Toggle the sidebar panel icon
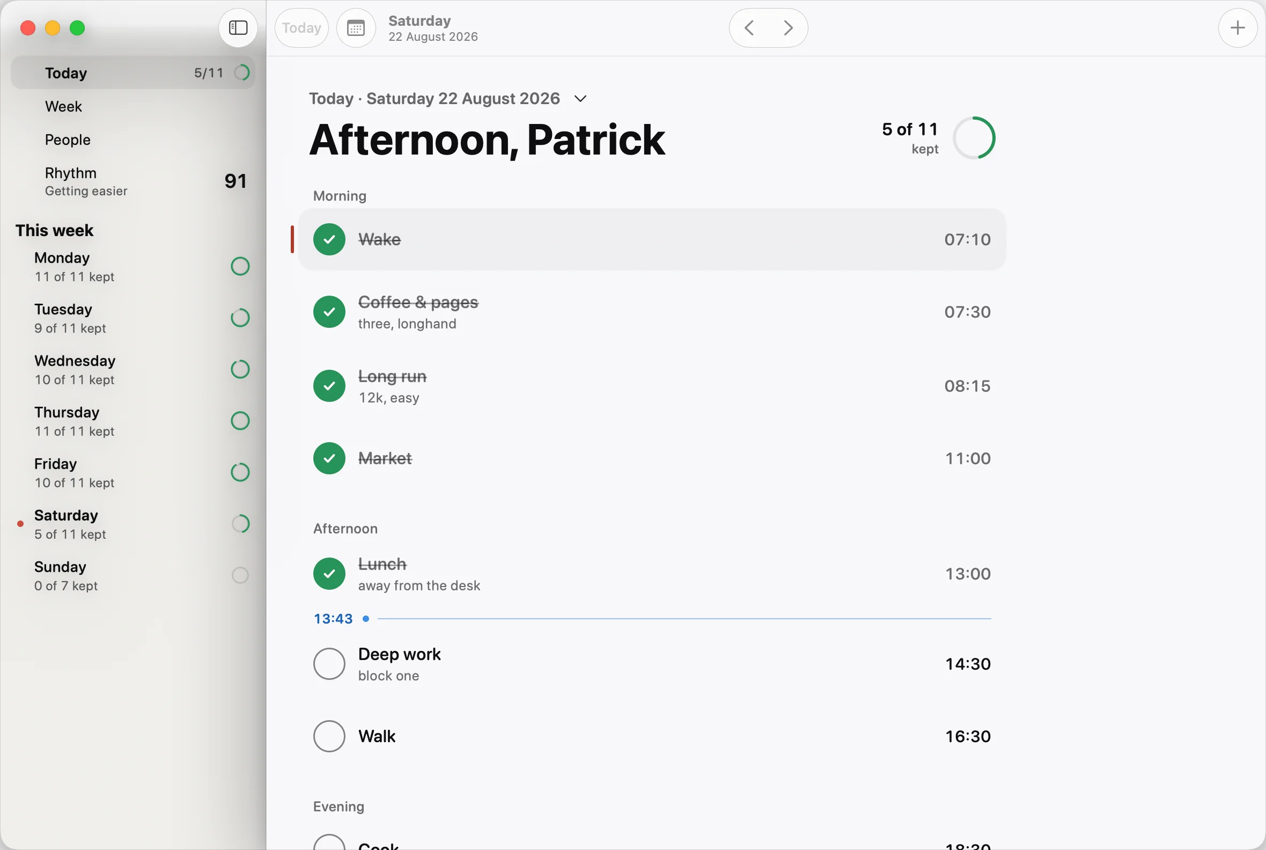This screenshot has height=850, width=1266. point(238,28)
